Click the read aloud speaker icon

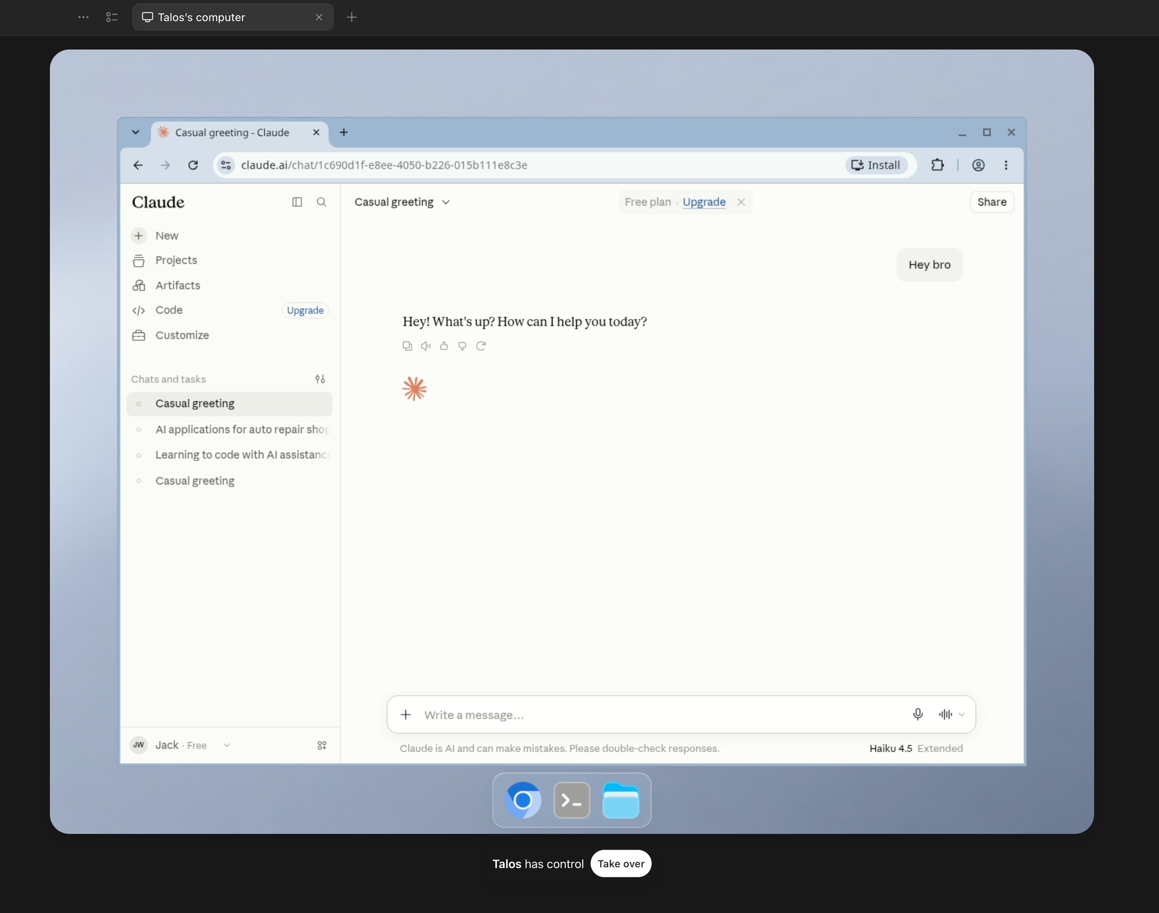[425, 346]
